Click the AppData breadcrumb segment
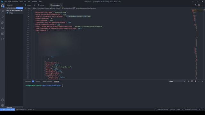 [41, 8]
